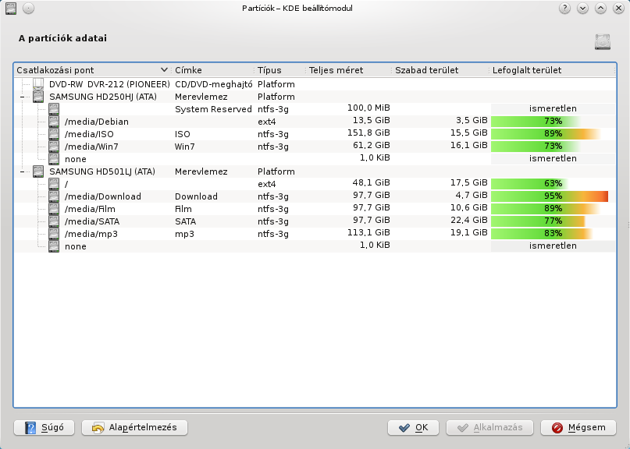Click the round pin button in title bar
Viewport: 630px width, 449px height.
pyautogui.click(x=29, y=8)
